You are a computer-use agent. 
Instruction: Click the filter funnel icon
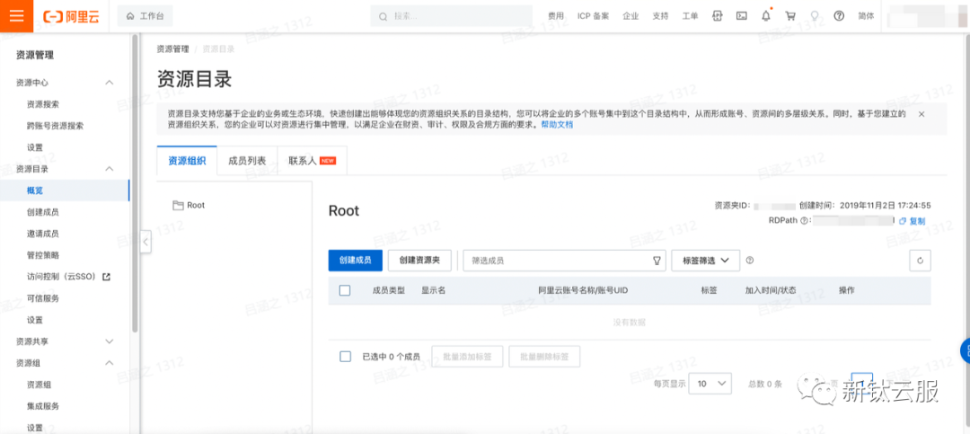tap(657, 261)
